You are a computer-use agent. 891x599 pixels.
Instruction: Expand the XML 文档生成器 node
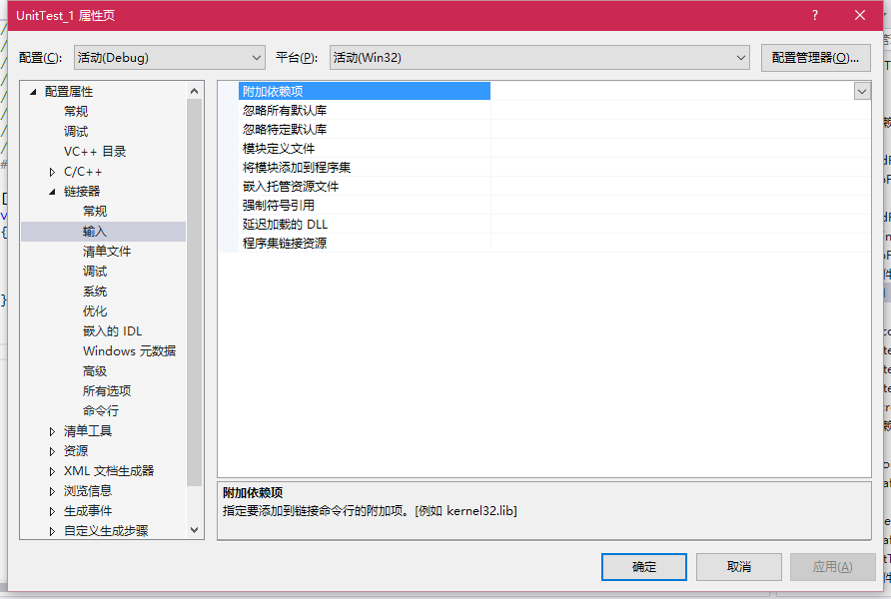pos(52,471)
